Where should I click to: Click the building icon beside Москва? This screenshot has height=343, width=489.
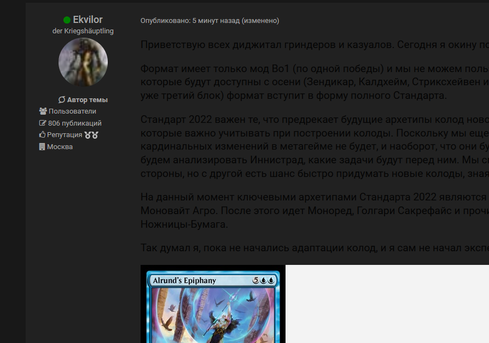point(42,147)
